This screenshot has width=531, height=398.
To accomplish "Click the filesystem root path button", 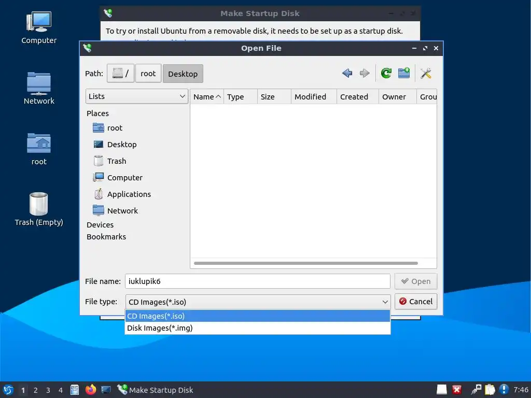I will click(120, 74).
